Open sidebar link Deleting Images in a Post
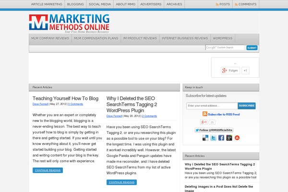 [x=219, y=189]
